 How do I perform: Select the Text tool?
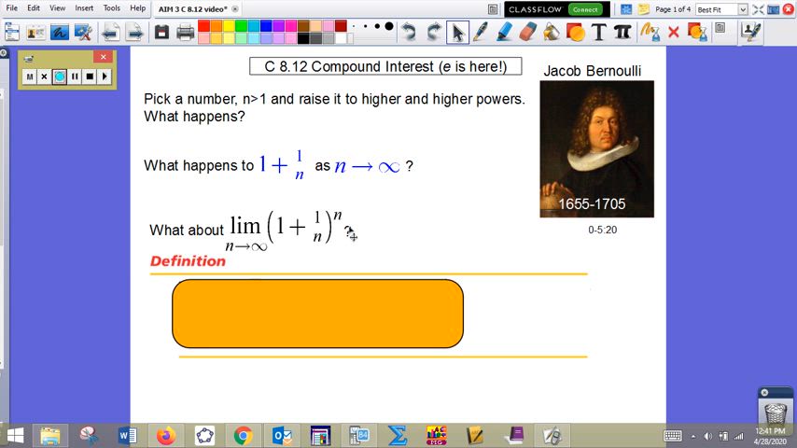click(599, 33)
